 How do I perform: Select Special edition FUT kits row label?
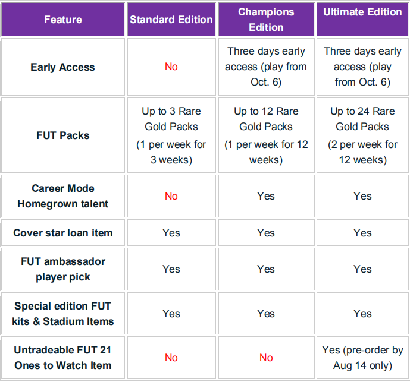[63, 314]
